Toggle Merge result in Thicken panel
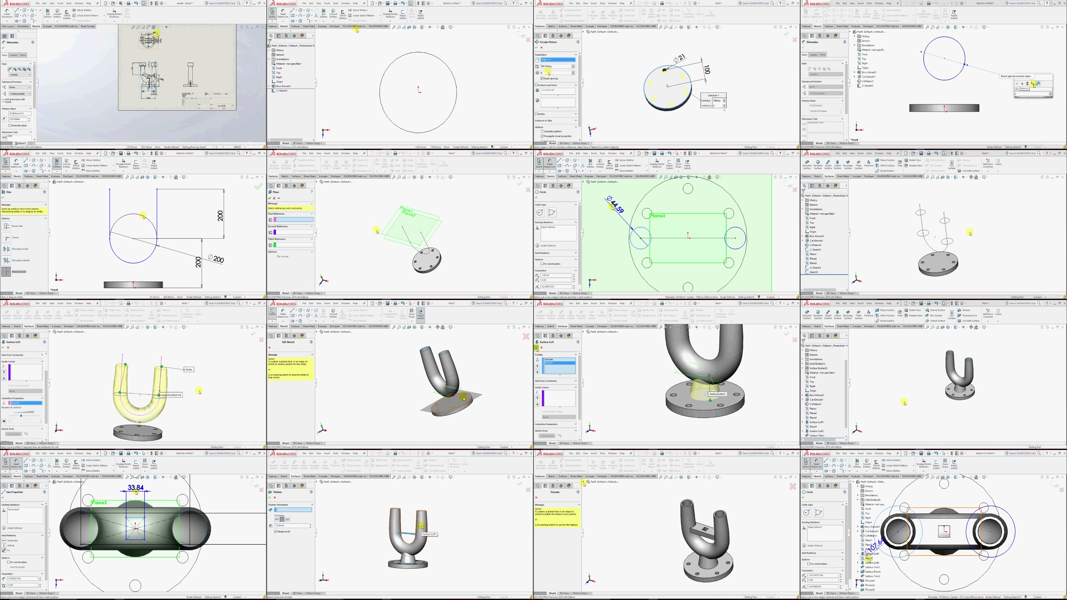The image size is (1067, 600). [275, 531]
